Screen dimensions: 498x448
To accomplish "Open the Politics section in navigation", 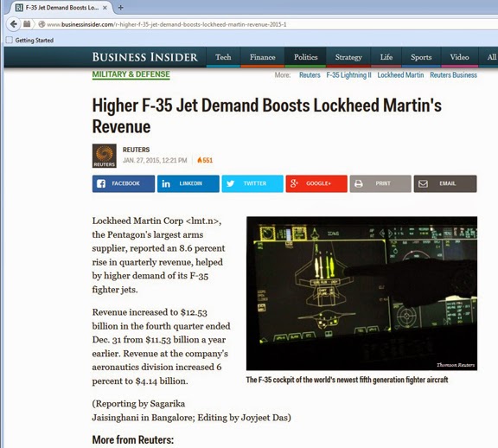I will click(305, 57).
